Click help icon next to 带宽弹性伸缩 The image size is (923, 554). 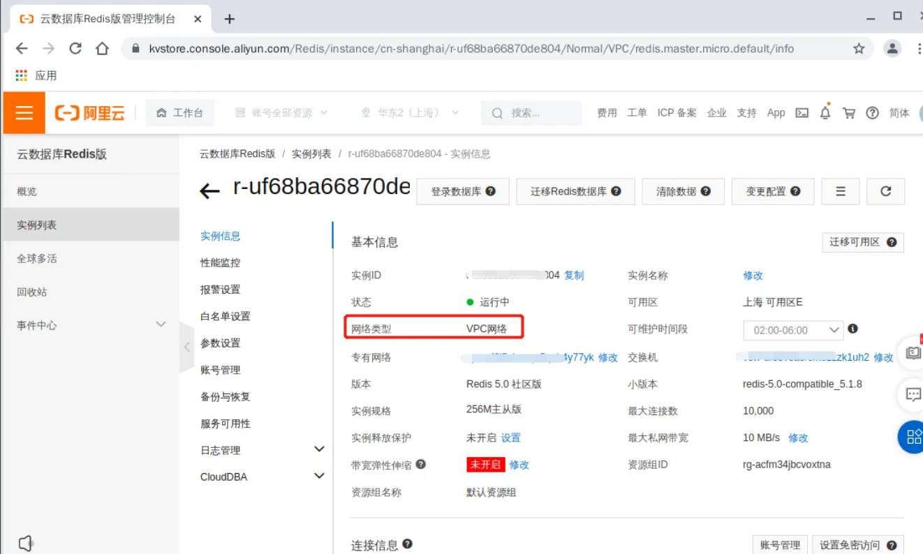click(420, 464)
